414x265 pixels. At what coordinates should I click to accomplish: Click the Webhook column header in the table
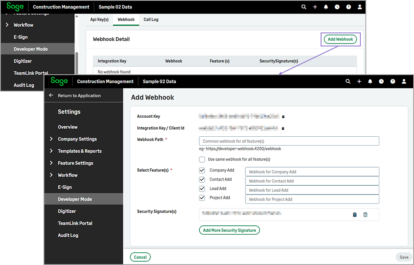pyautogui.click(x=174, y=61)
